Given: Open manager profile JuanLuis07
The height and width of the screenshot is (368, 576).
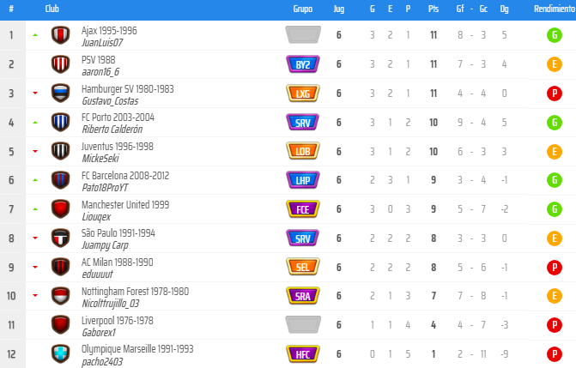Looking at the screenshot, I should [102, 42].
